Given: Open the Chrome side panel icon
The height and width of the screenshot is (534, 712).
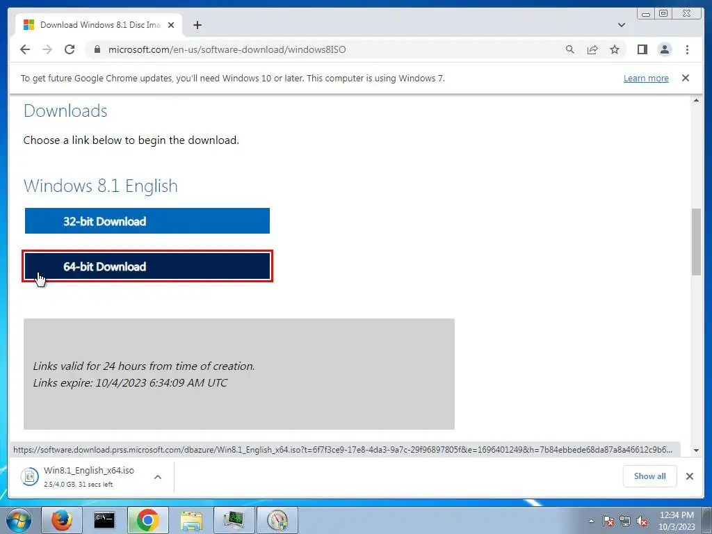Looking at the screenshot, I should click(x=642, y=49).
